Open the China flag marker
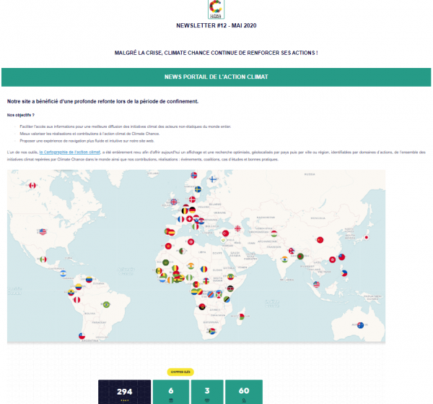This screenshot has width=433, height=404. tap(320, 240)
